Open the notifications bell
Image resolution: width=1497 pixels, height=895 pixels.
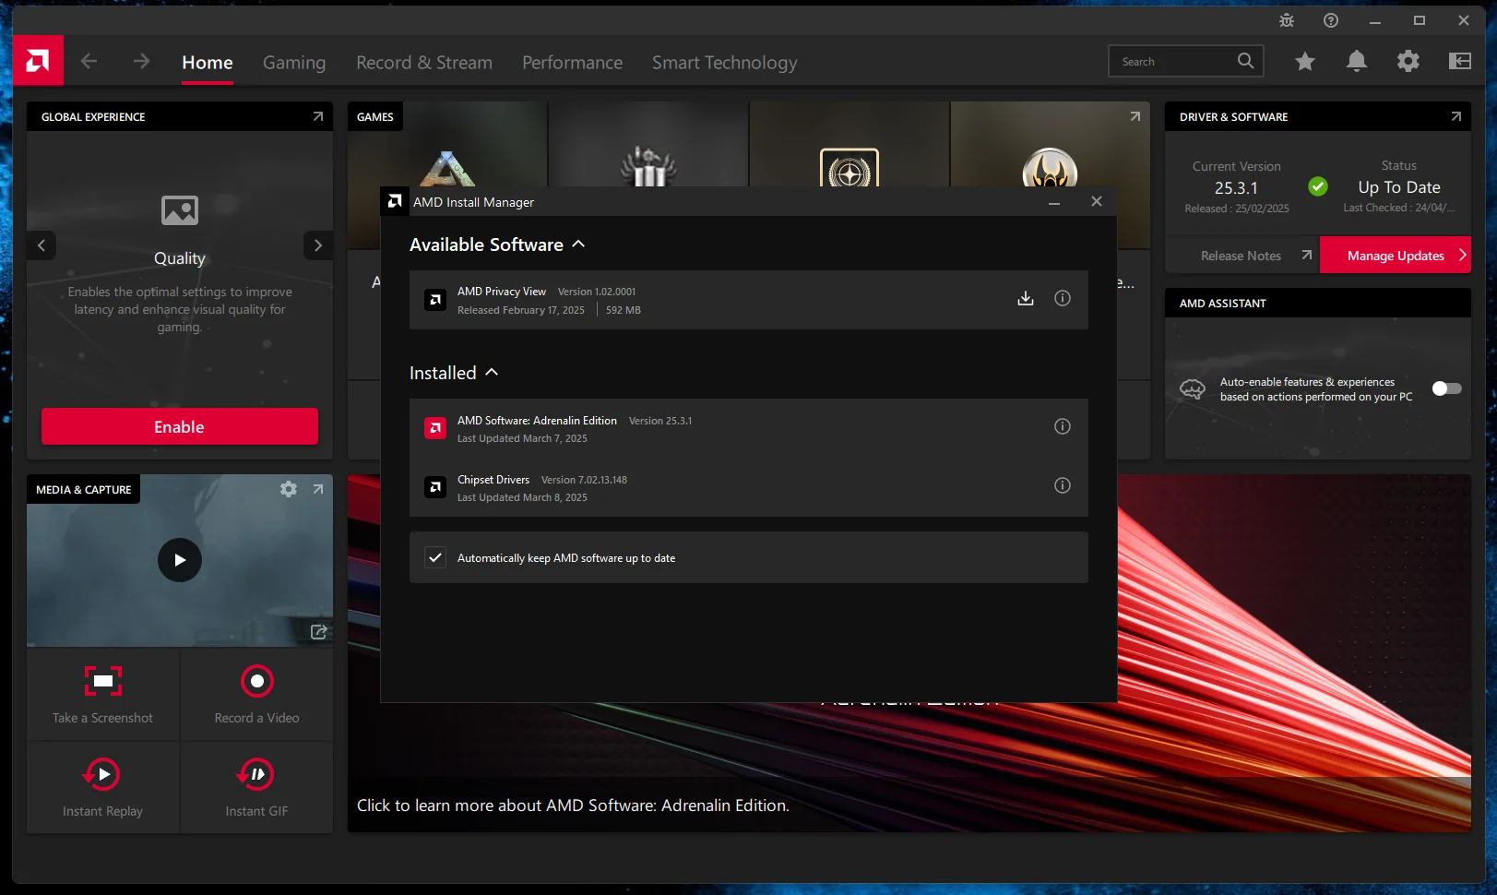point(1356,61)
